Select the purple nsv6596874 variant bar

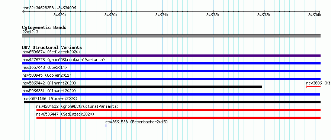(x=171, y=56)
